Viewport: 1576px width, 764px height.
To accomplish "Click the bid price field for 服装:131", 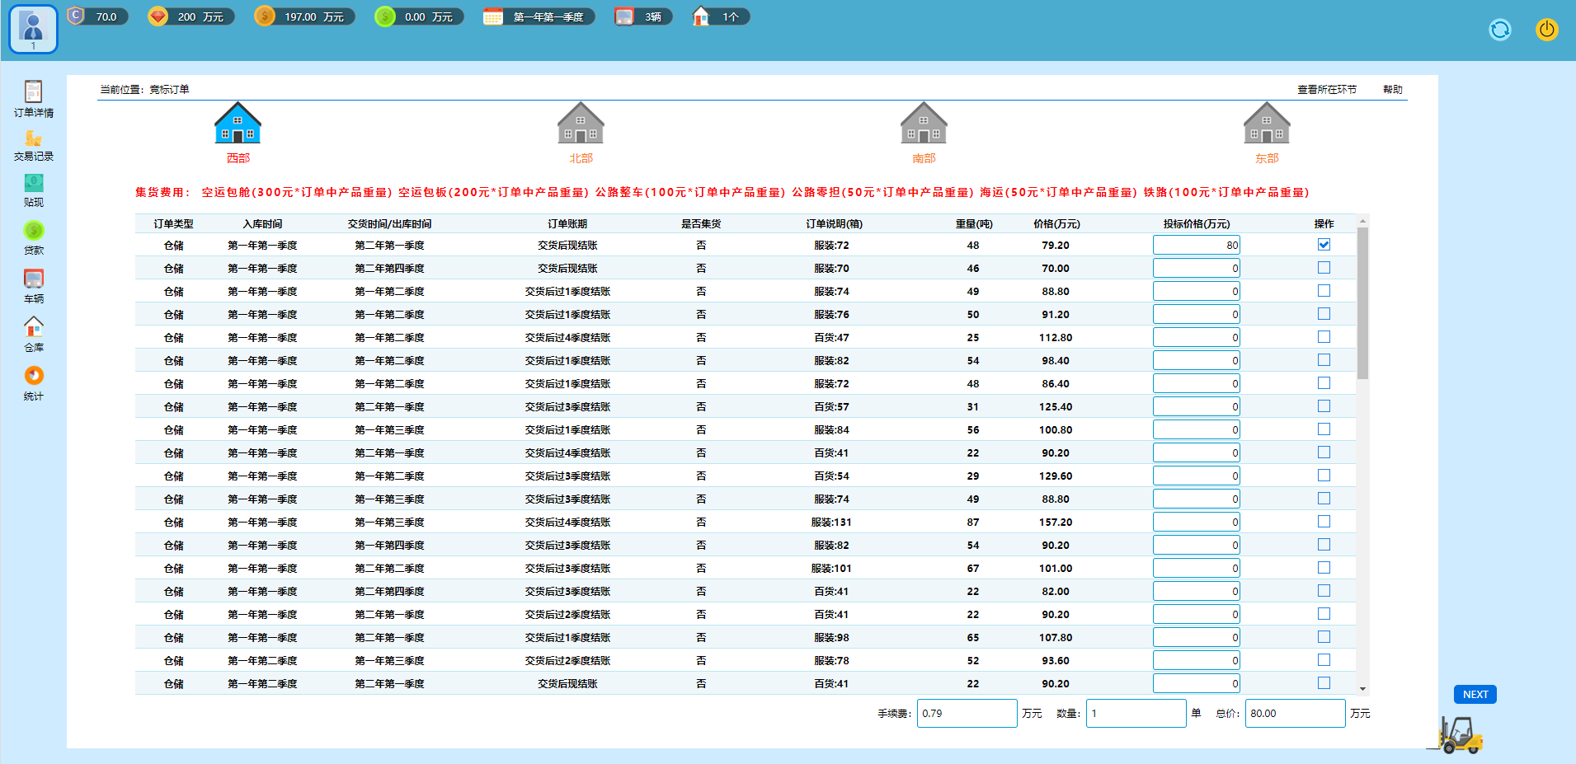I will click(x=1196, y=522).
